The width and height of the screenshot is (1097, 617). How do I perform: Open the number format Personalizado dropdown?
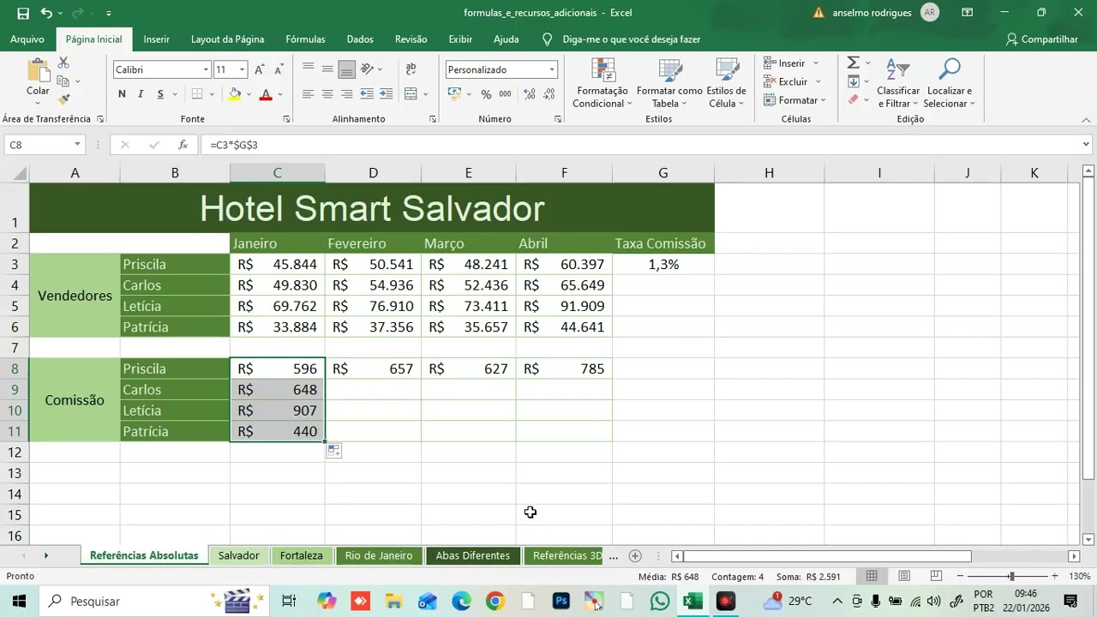[x=552, y=70]
